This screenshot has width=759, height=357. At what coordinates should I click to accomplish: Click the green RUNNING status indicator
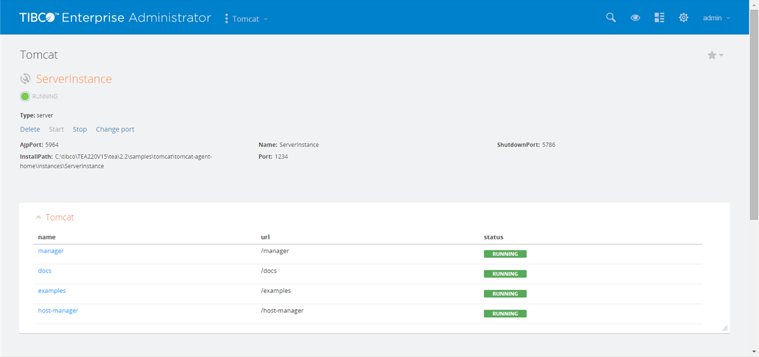25,97
